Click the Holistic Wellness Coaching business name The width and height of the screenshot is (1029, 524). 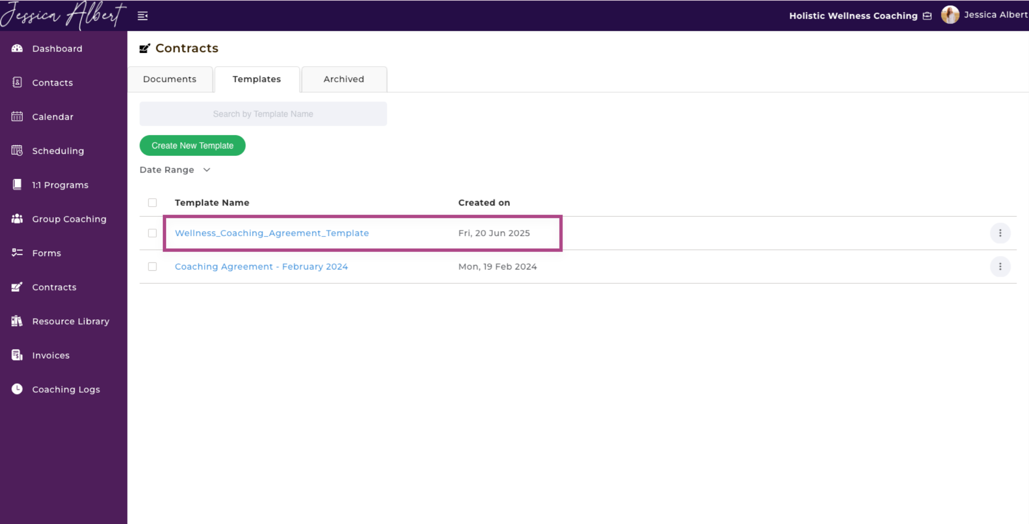click(x=853, y=16)
